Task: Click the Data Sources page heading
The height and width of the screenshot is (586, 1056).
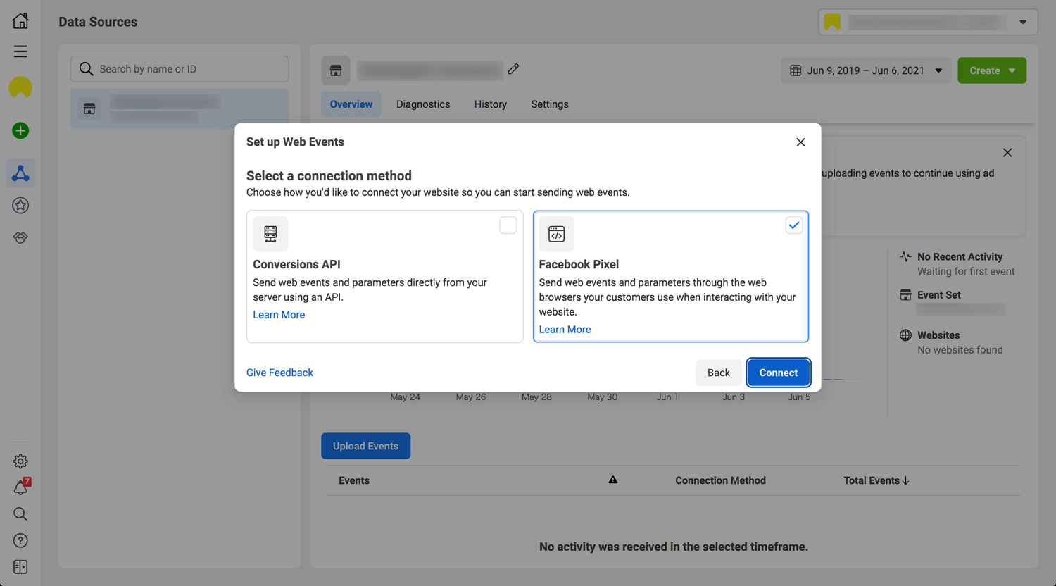Action: pos(98,22)
